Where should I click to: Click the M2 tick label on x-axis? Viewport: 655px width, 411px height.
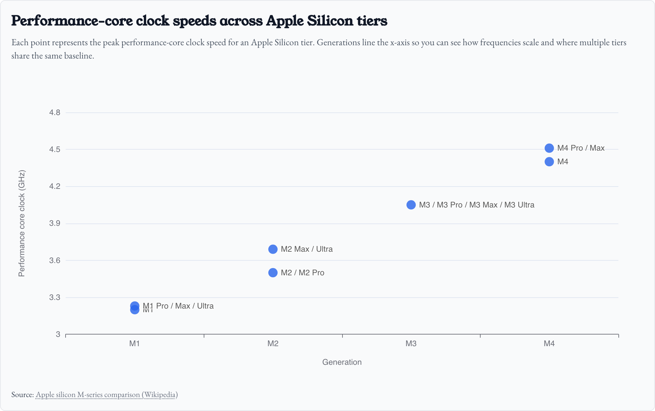[x=273, y=343]
